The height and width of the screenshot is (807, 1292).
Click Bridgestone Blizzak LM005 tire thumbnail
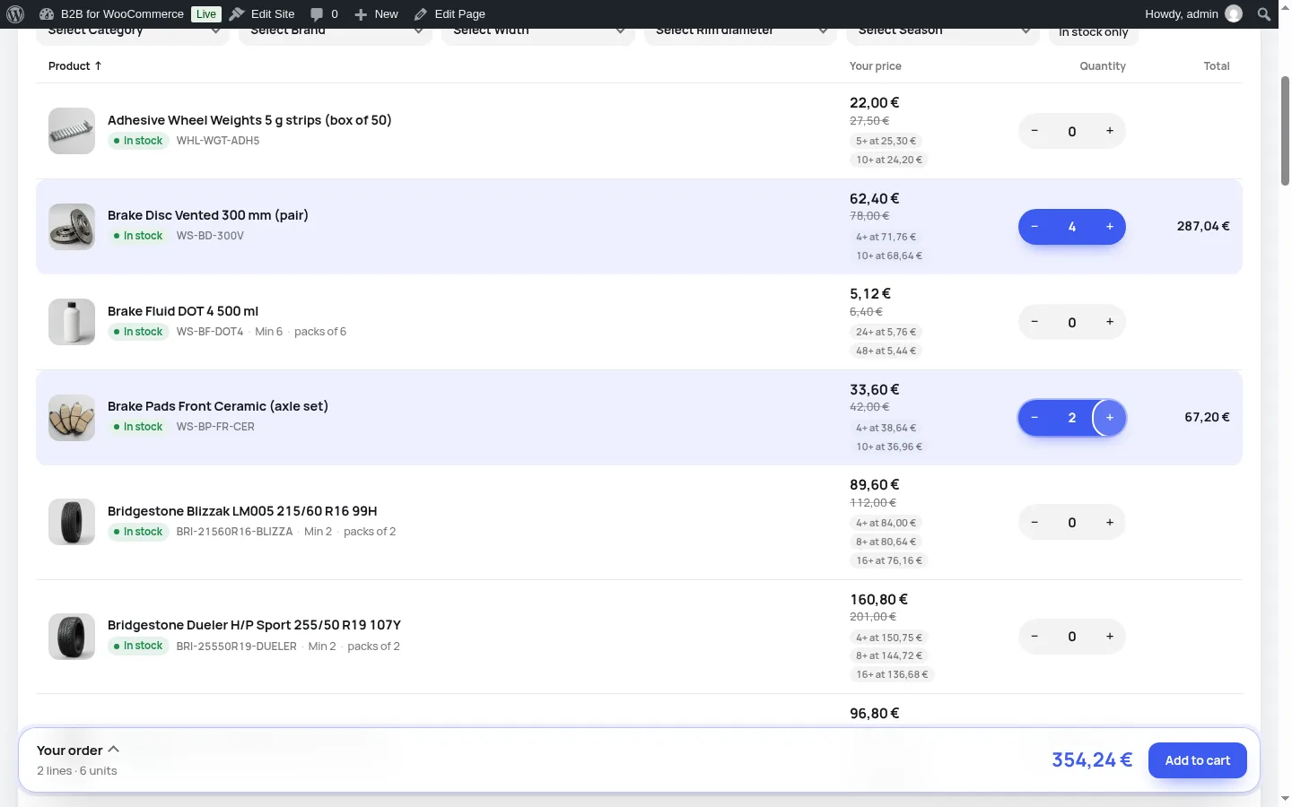72,522
